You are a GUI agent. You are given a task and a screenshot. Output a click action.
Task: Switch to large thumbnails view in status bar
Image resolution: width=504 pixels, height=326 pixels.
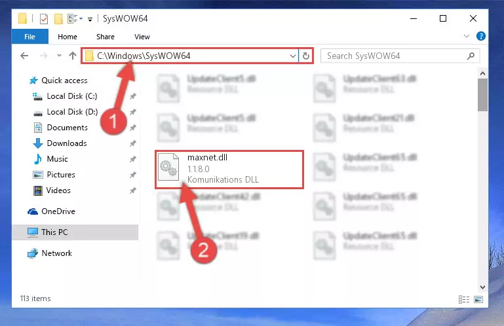pyautogui.click(x=478, y=299)
